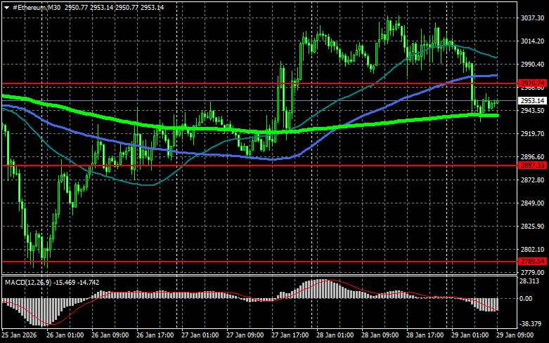Click the red 2789.54 price label
549x343 pixels.
[532, 261]
